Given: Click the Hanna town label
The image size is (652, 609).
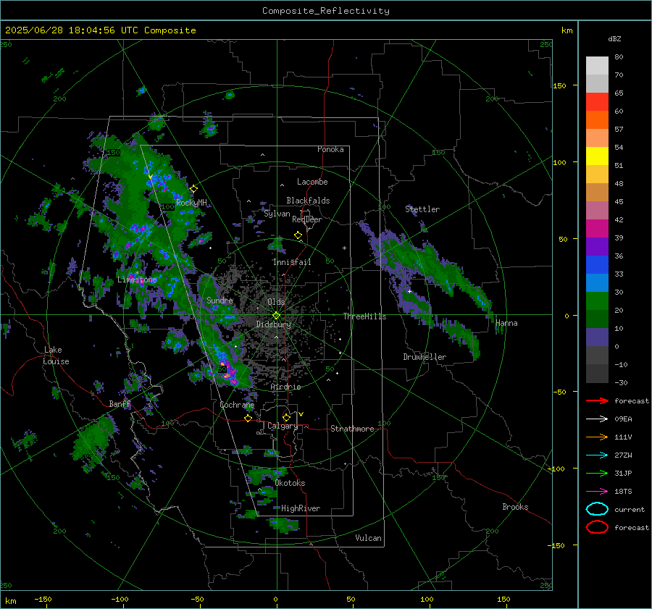Looking at the screenshot, I should point(506,323).
